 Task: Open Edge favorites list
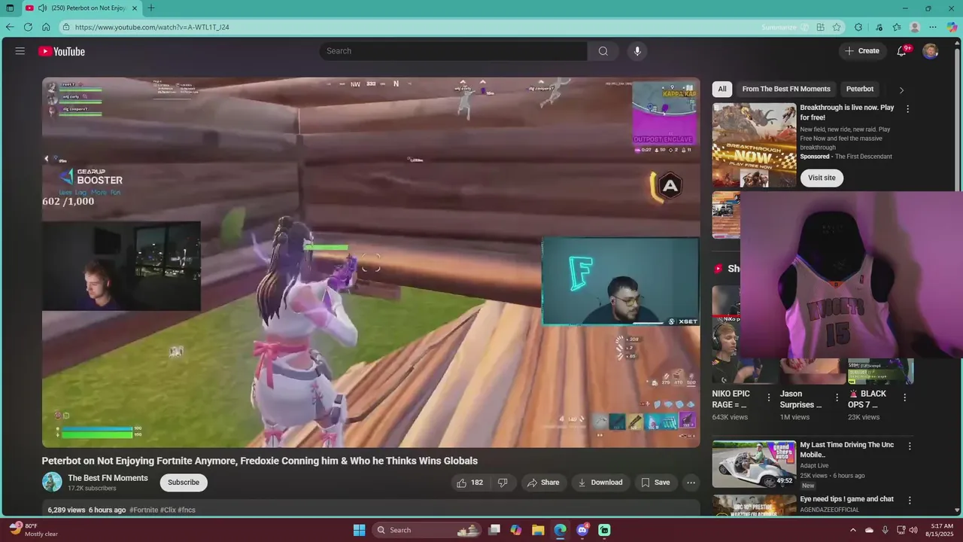[x=897, y=27]
